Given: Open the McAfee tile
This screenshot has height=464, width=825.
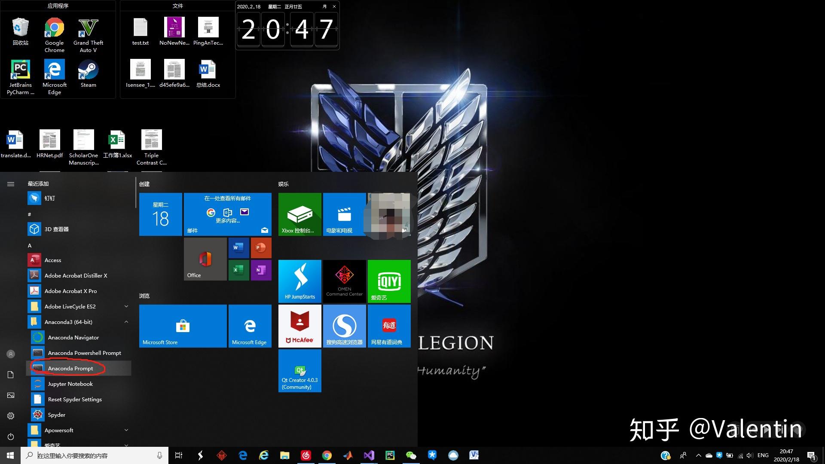Looking at the screenshot, I should [300, 326].
